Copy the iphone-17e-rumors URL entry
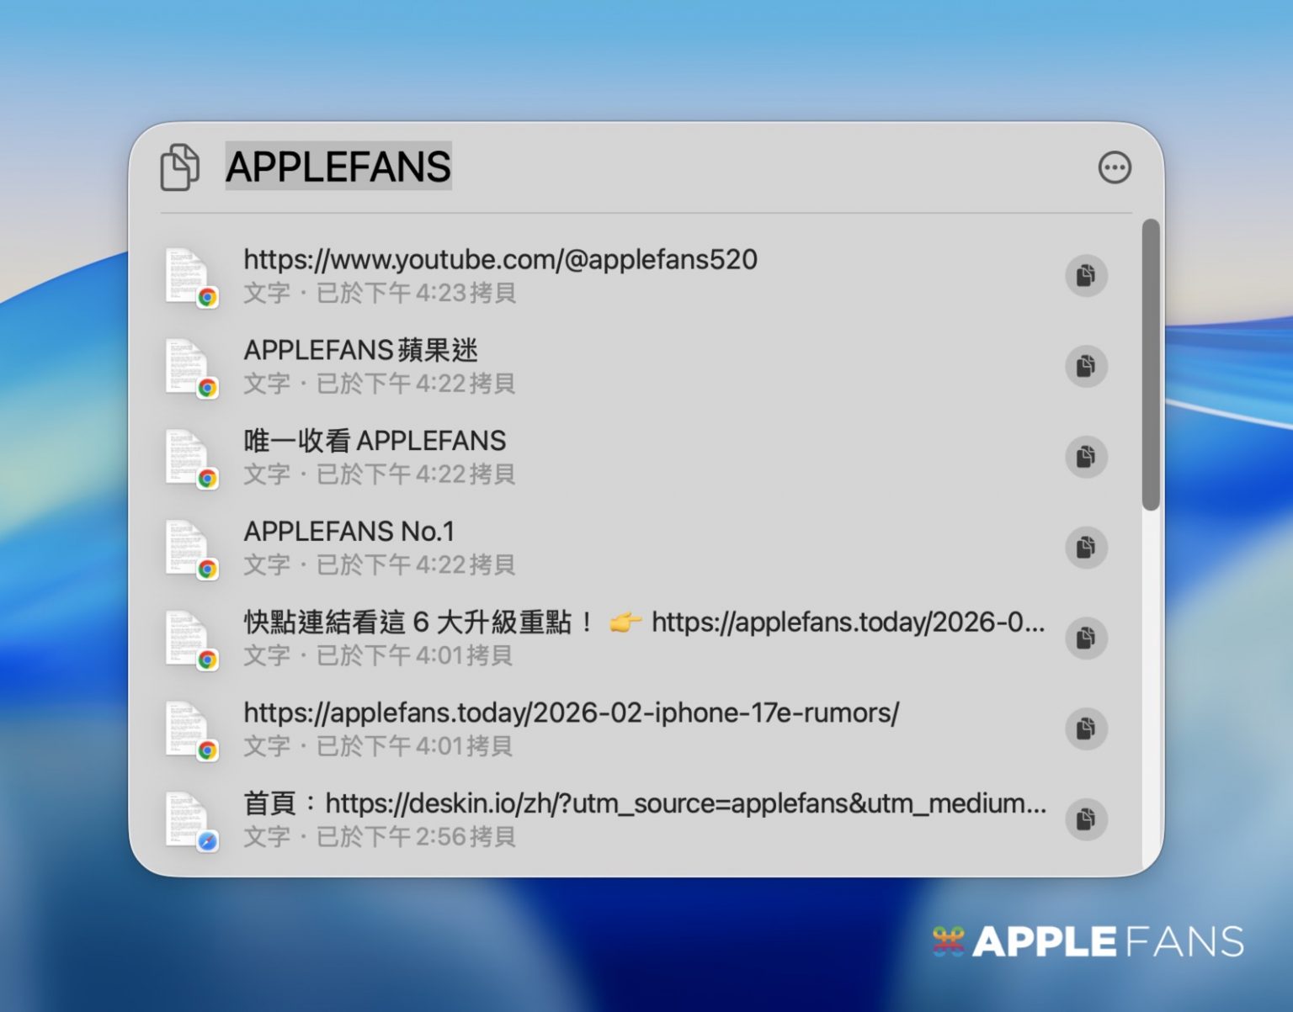The height and width of the screenshot is (1012, 1293). pos(1085,729)
